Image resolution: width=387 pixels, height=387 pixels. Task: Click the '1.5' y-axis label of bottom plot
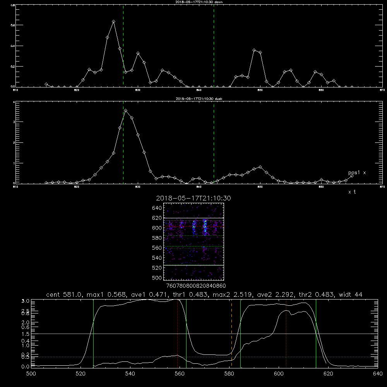26,334
